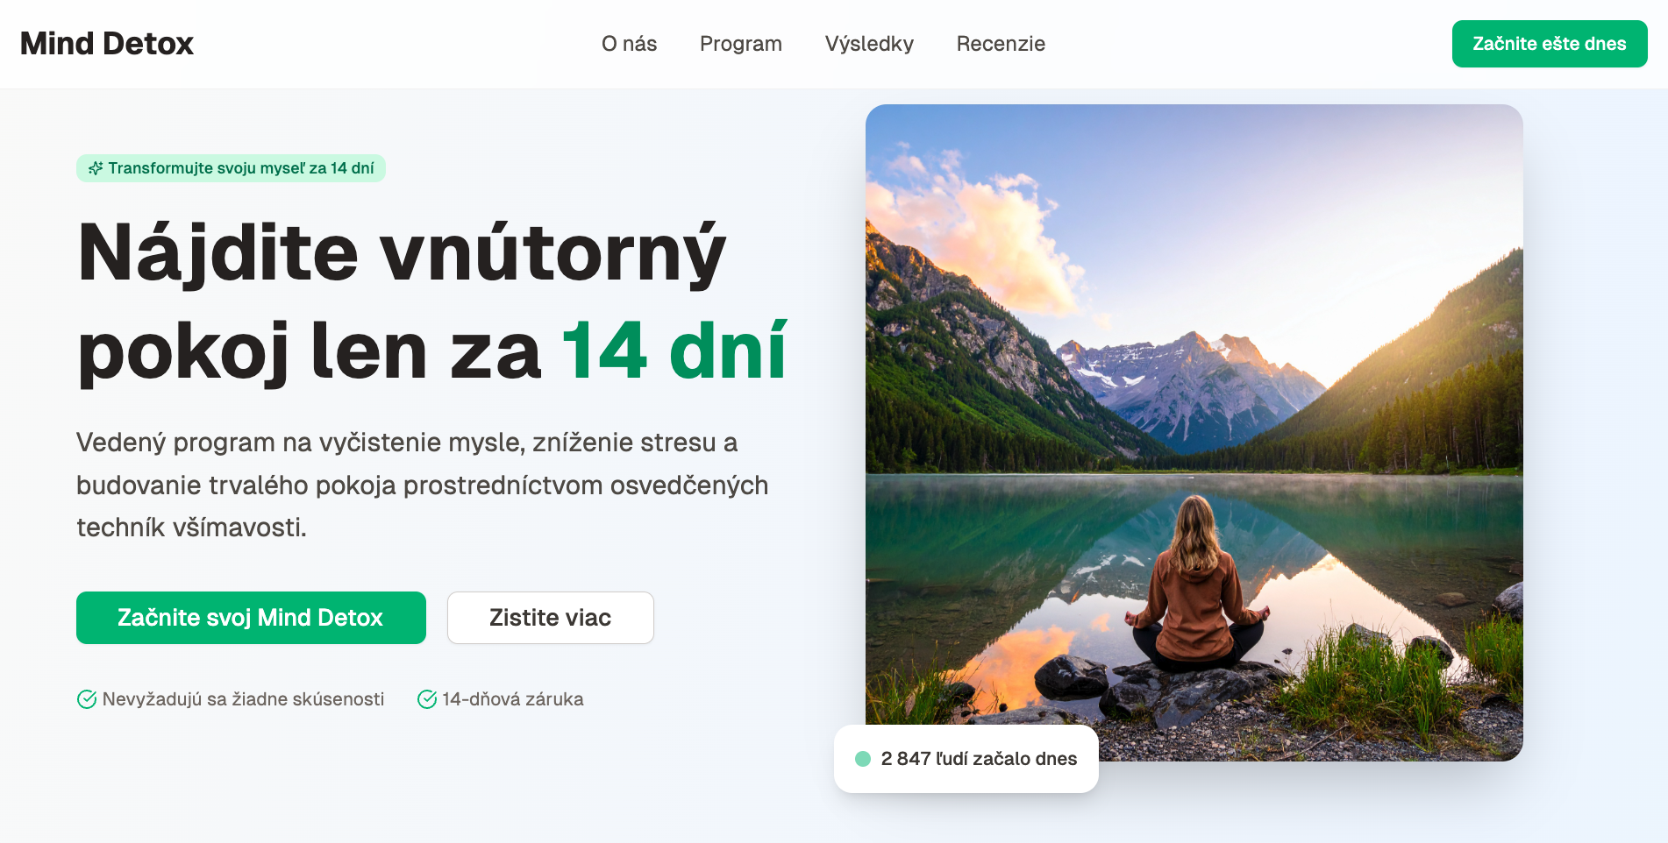Screen dimensions: 1668x843
Task: Click the Transformujte svoju myseľ za 14 dní badge
Action: click(231, 168)
